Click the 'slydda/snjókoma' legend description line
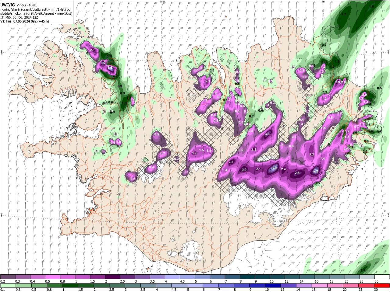The image size is (390, 292). point(36,13)
